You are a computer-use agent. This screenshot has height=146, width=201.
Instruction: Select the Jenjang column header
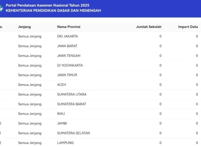(x=24, y=27)
